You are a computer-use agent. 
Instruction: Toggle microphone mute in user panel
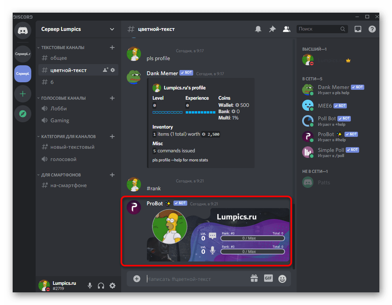coord(90,286)
